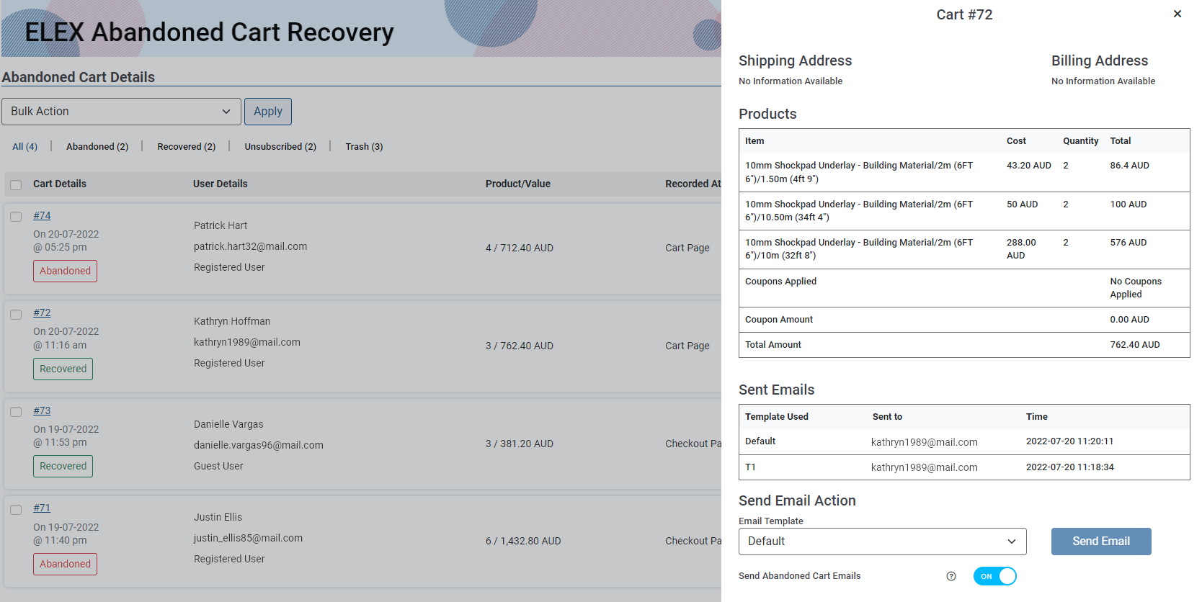Click value 6 / 1,432.80 AUD
The image size is (1202, 602).
click(523, 541)
